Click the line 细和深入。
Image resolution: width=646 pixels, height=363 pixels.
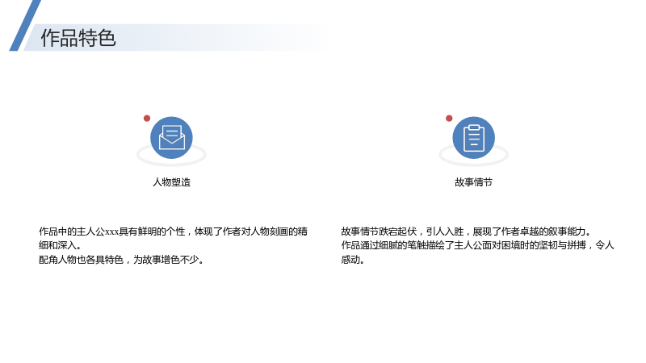[60, 245]
